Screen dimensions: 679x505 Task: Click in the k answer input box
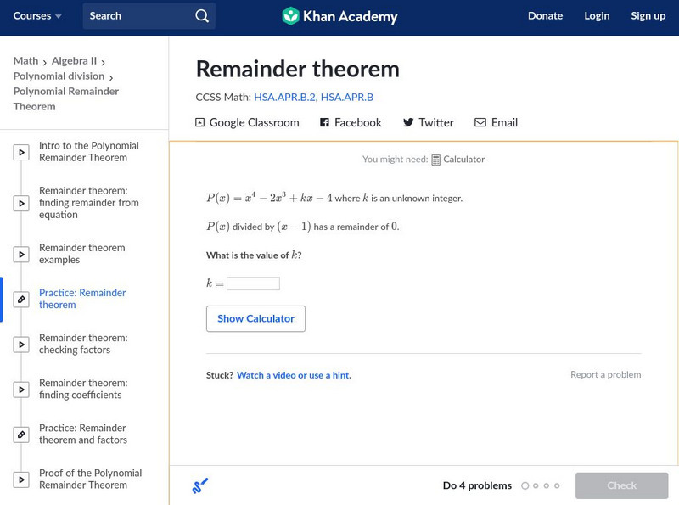tap(253, 283)
